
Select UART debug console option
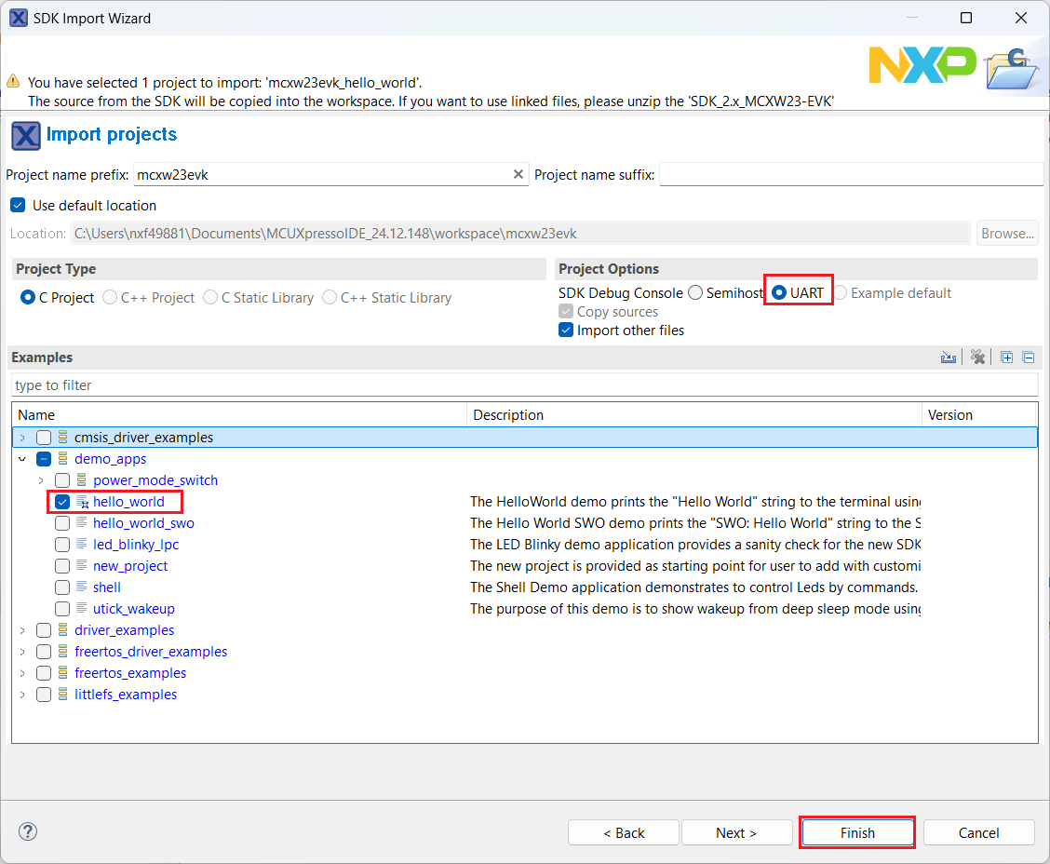(x=779, y=292)
